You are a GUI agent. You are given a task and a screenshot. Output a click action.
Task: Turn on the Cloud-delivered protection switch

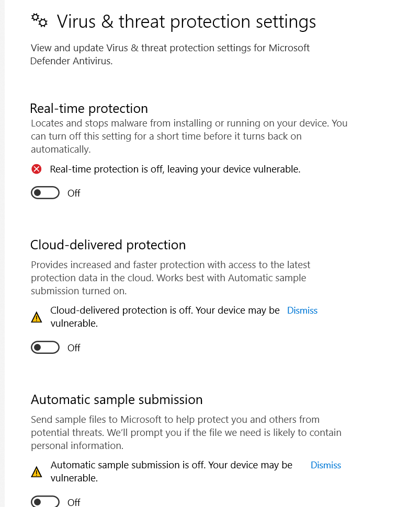coord(46,348)
